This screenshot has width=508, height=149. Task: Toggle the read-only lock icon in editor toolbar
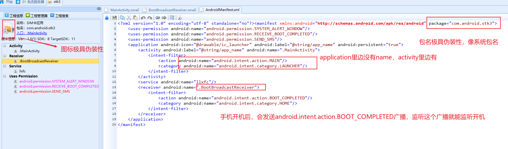(x=107, y=18)
